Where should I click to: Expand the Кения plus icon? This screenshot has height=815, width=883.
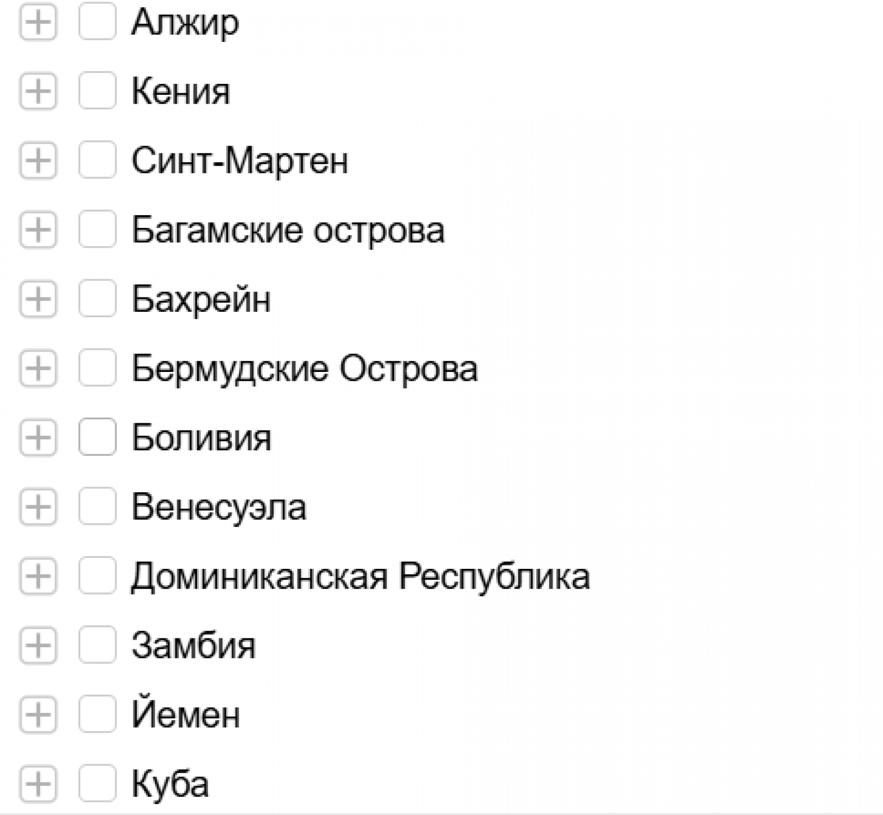38,91
